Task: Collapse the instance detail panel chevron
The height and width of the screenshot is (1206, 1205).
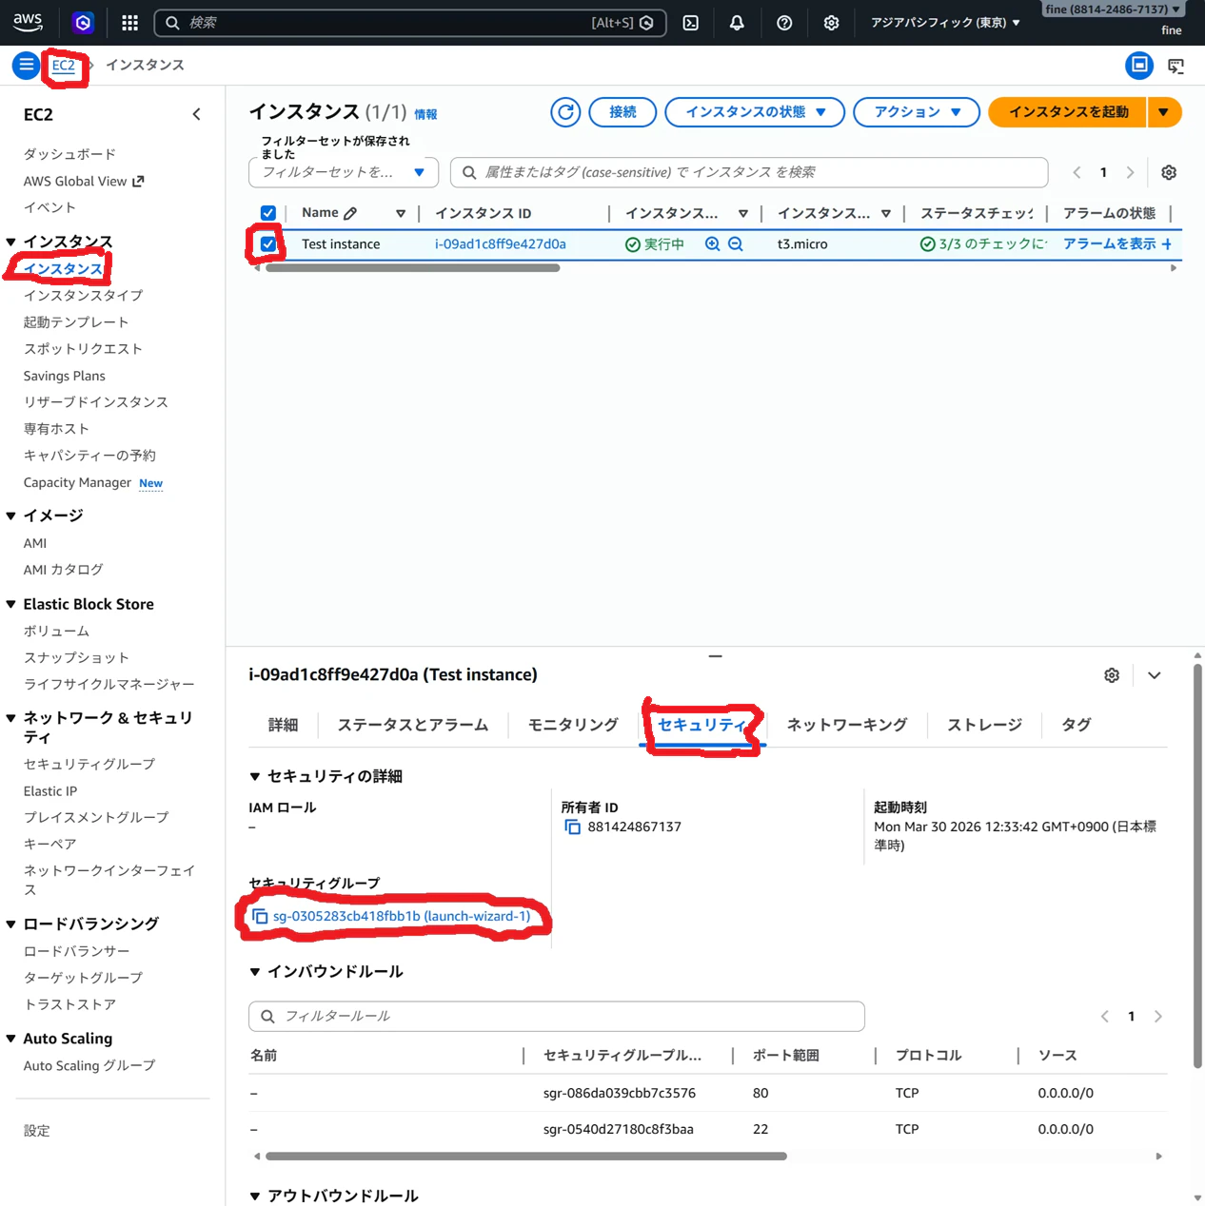Action: pos(1155,675)
